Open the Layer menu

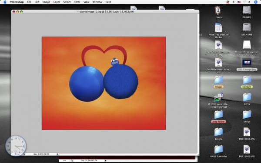click(57, 2)
